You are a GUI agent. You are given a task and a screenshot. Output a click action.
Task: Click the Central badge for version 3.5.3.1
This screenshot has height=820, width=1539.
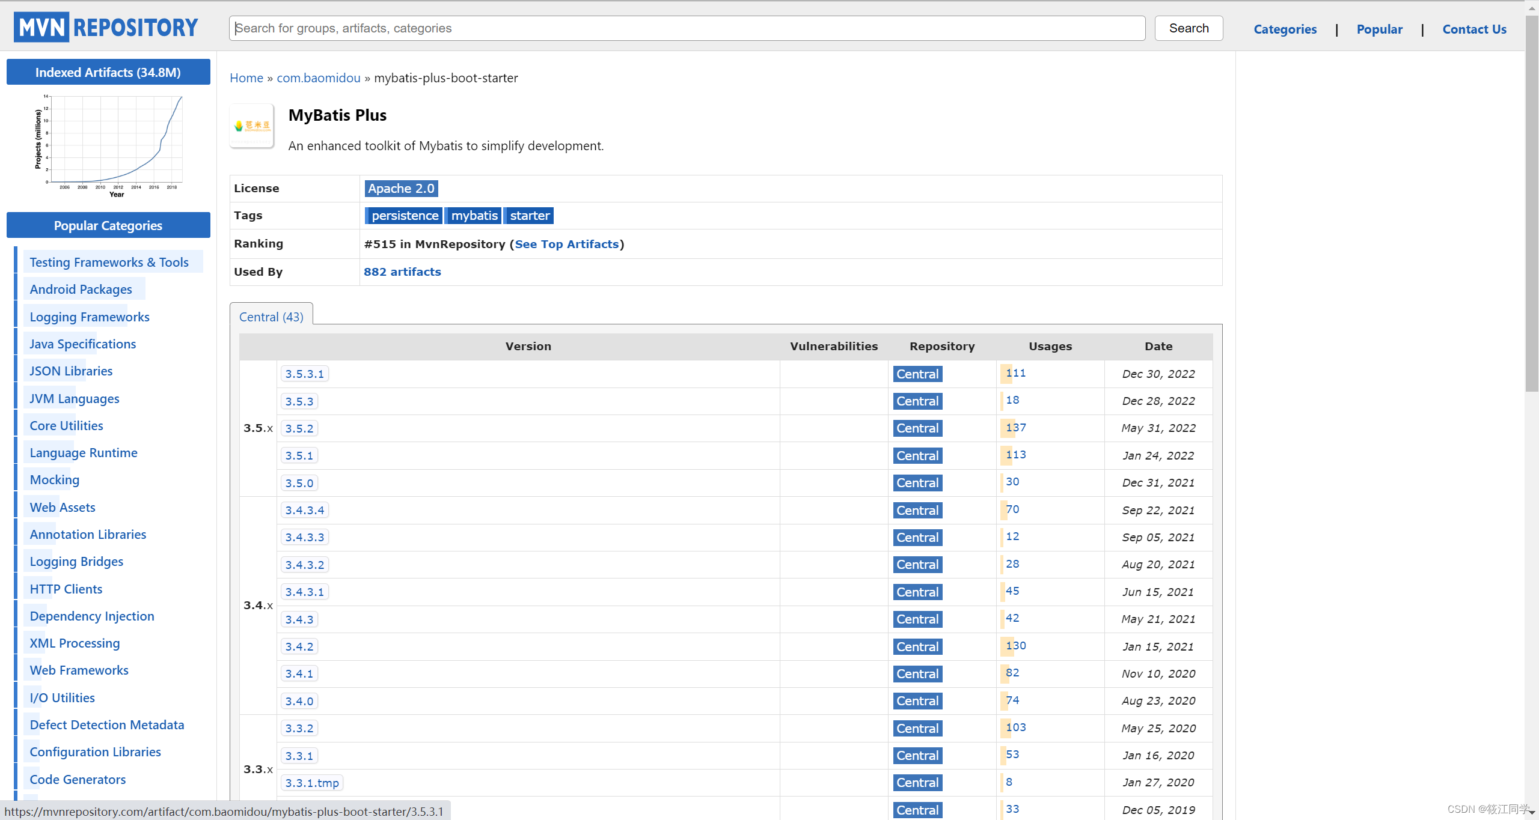(917, 374)
